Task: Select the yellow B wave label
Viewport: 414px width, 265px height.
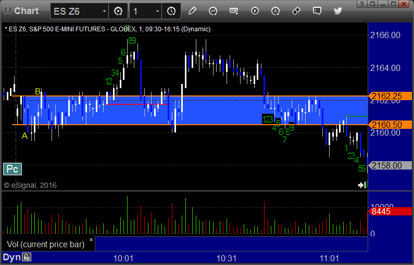Action: [x=38, y=91]
